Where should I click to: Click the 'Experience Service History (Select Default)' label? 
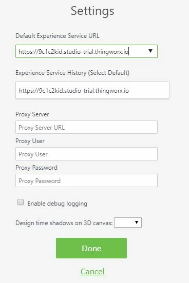(72, 73)
